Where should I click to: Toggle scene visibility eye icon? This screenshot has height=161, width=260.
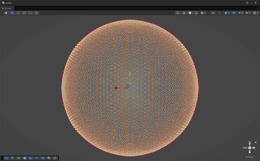click(234, 13)
